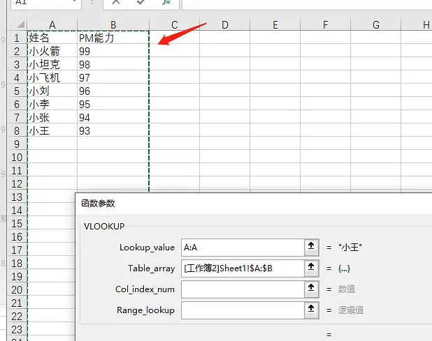Select column B header
The height and width of the screenshot is (341, 432).
113,24
